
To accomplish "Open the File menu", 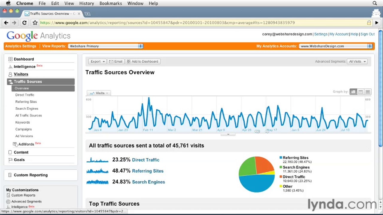I will tap(42, 3).
